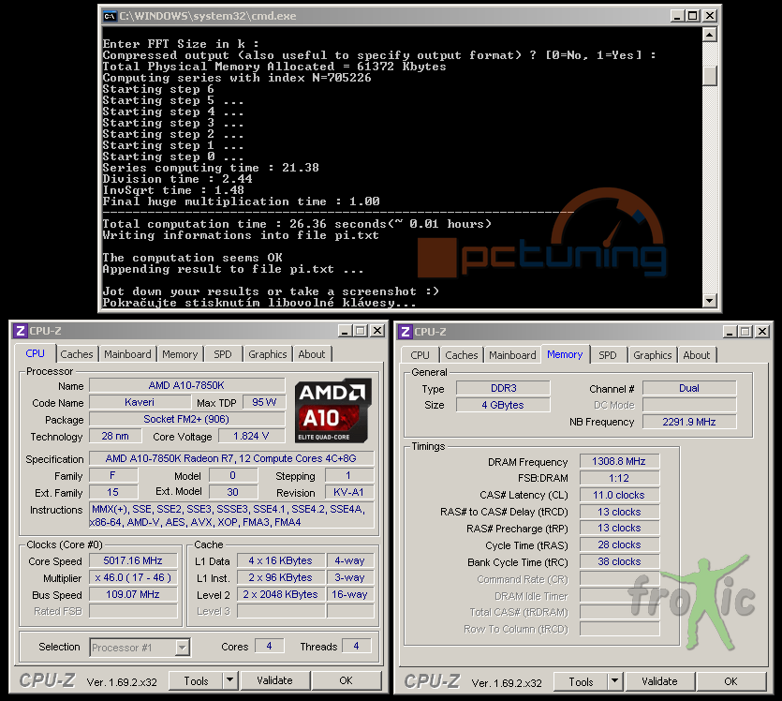Open SPD tab in left CPU-Z window
The height and width of the screenshot is (701, 782).
click(223, 354)
